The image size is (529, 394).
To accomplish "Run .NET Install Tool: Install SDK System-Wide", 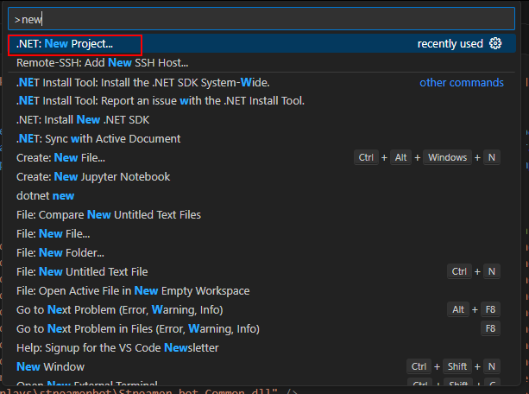I will click(142, 82).
